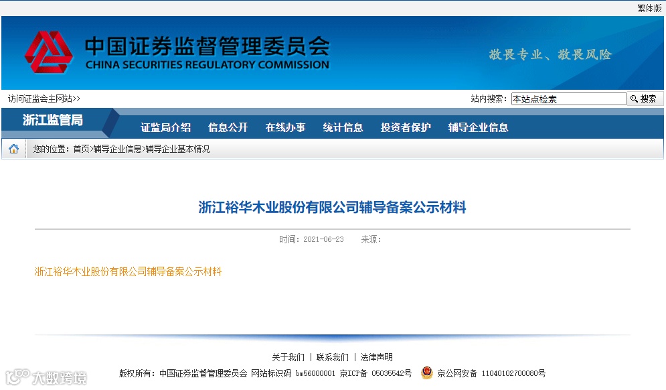
Task: Click the home icon in breadcrumb bar
Action: [x=13, y=149]
